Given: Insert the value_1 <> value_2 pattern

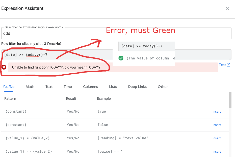Looking at the screenshot, I should 217,152.
